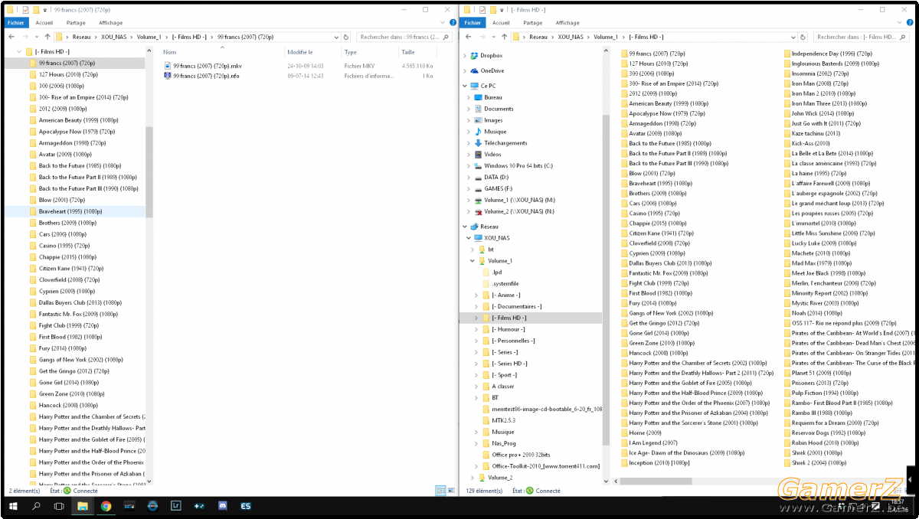The width and height of the screenshot is (919, 519).
Task: Open Kick-Ass (2010) folder
Action: click(806, 143)
